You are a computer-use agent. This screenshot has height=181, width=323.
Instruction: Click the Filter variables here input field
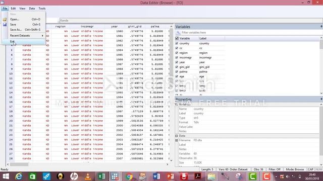coord(250,32)
